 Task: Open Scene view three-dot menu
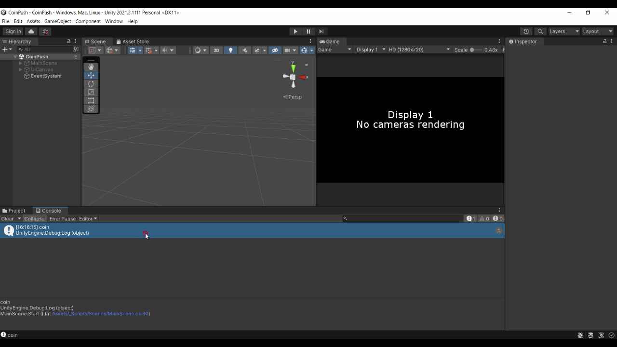point(310,41)
